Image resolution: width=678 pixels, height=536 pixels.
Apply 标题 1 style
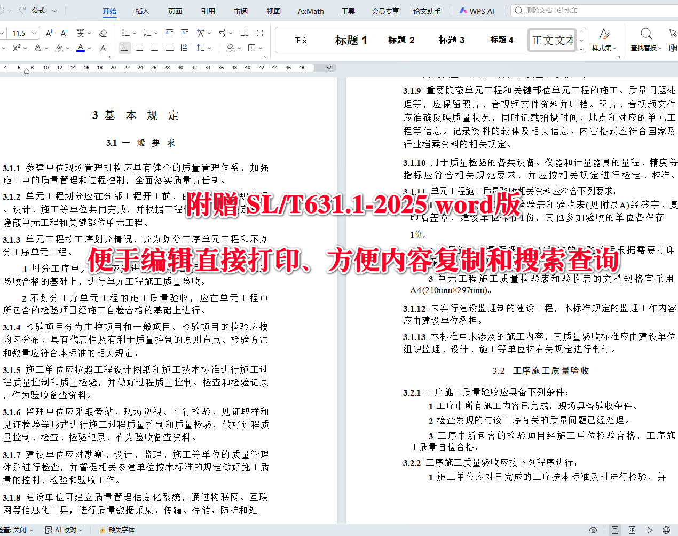click(351, 40)
